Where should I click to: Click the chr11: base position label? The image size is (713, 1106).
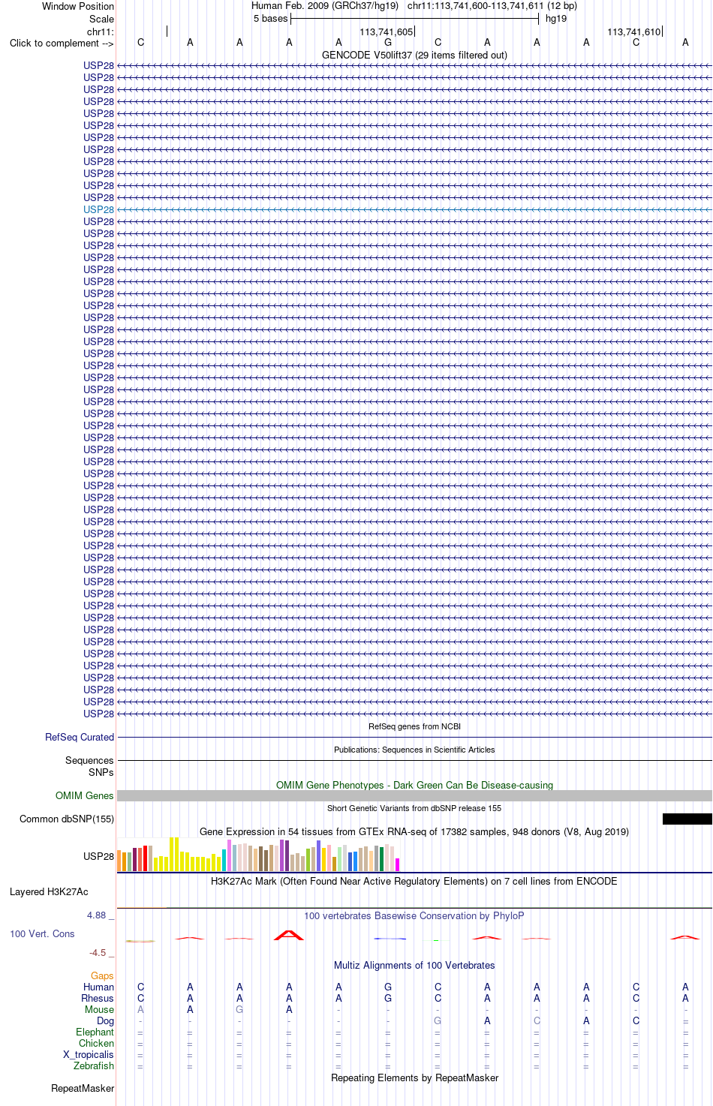coord(101,32)
